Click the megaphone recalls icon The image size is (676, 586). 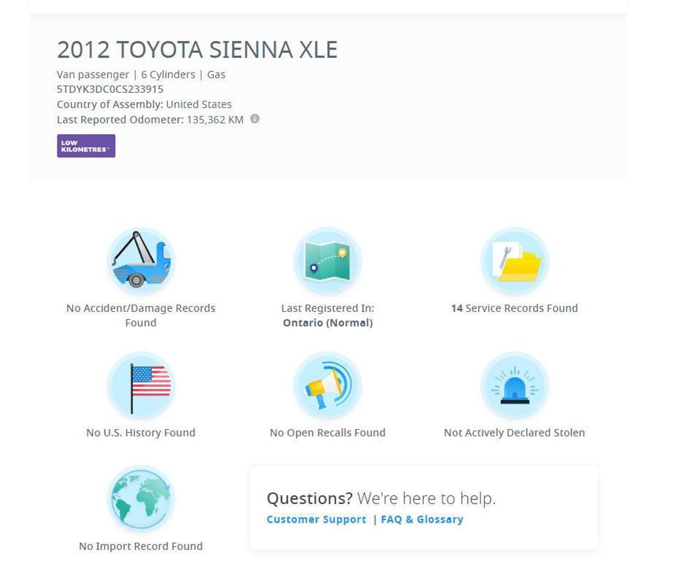[328, 386]
